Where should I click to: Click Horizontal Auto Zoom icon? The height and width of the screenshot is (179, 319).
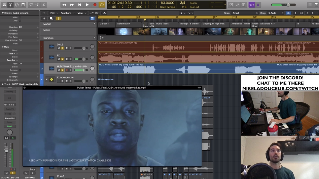(x=301, y=13)
